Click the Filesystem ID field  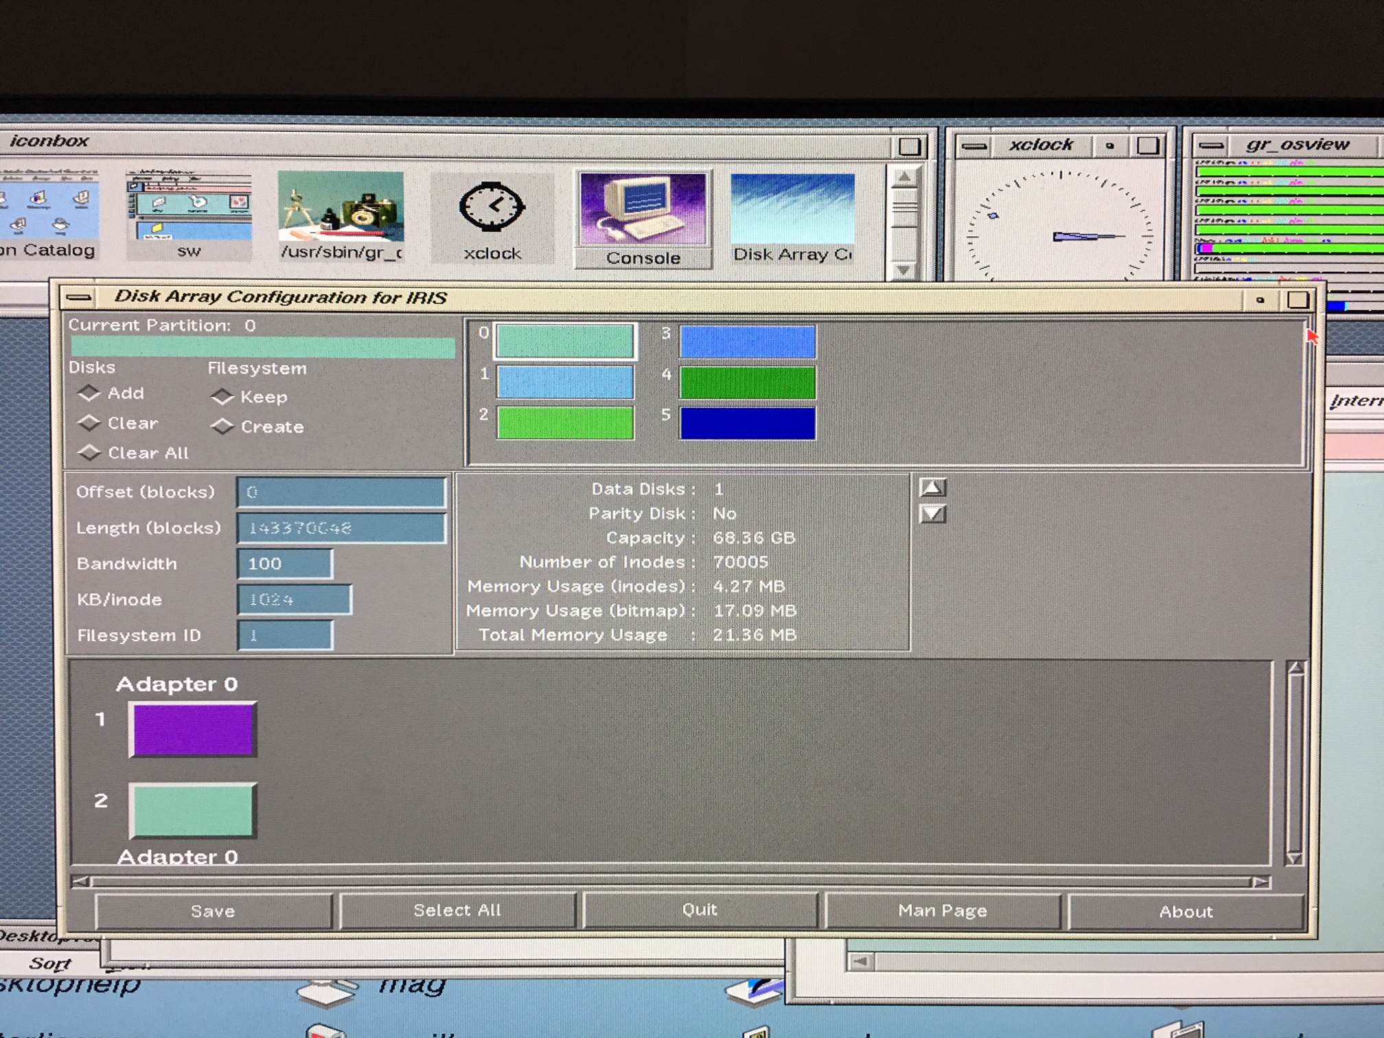click(285, 635)
